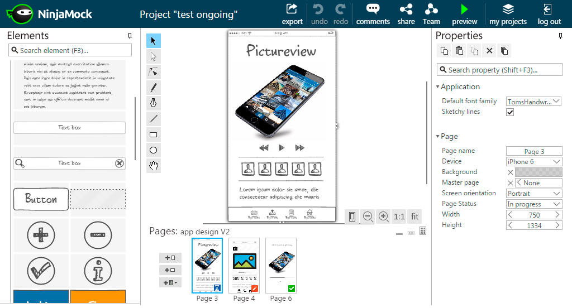Click the Background color swatch
Viewport: 572px width, 308px height.
(x=538, y=172)
